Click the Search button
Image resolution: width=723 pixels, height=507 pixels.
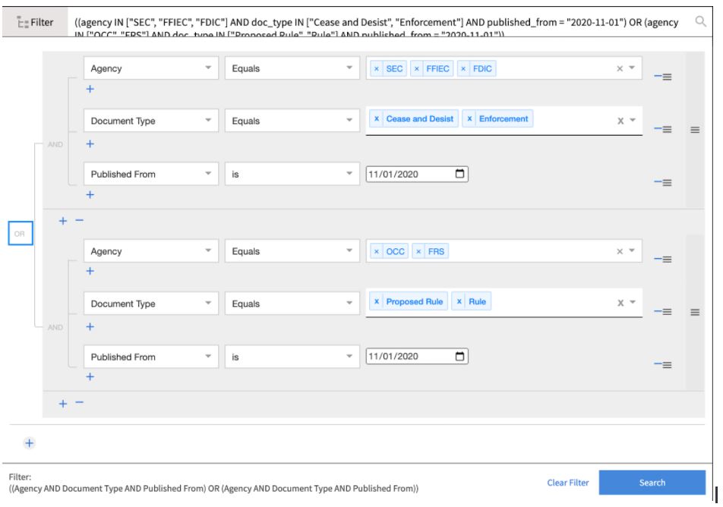652,483
